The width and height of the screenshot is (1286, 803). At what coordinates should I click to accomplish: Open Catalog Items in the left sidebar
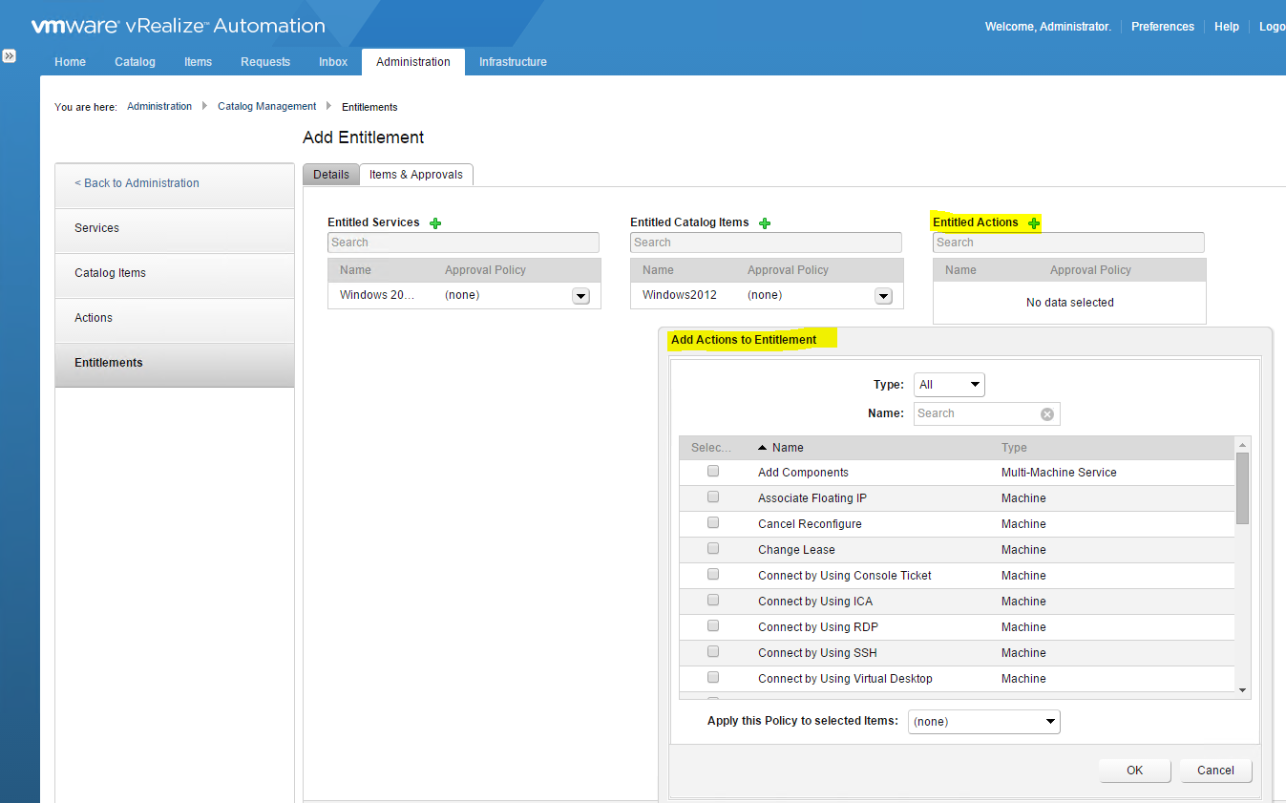[175, 274]
